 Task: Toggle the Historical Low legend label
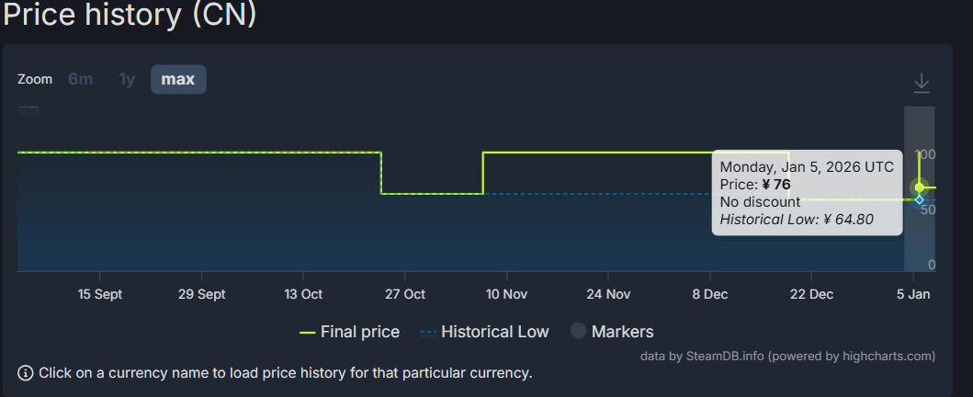click(x=494, y=332)
